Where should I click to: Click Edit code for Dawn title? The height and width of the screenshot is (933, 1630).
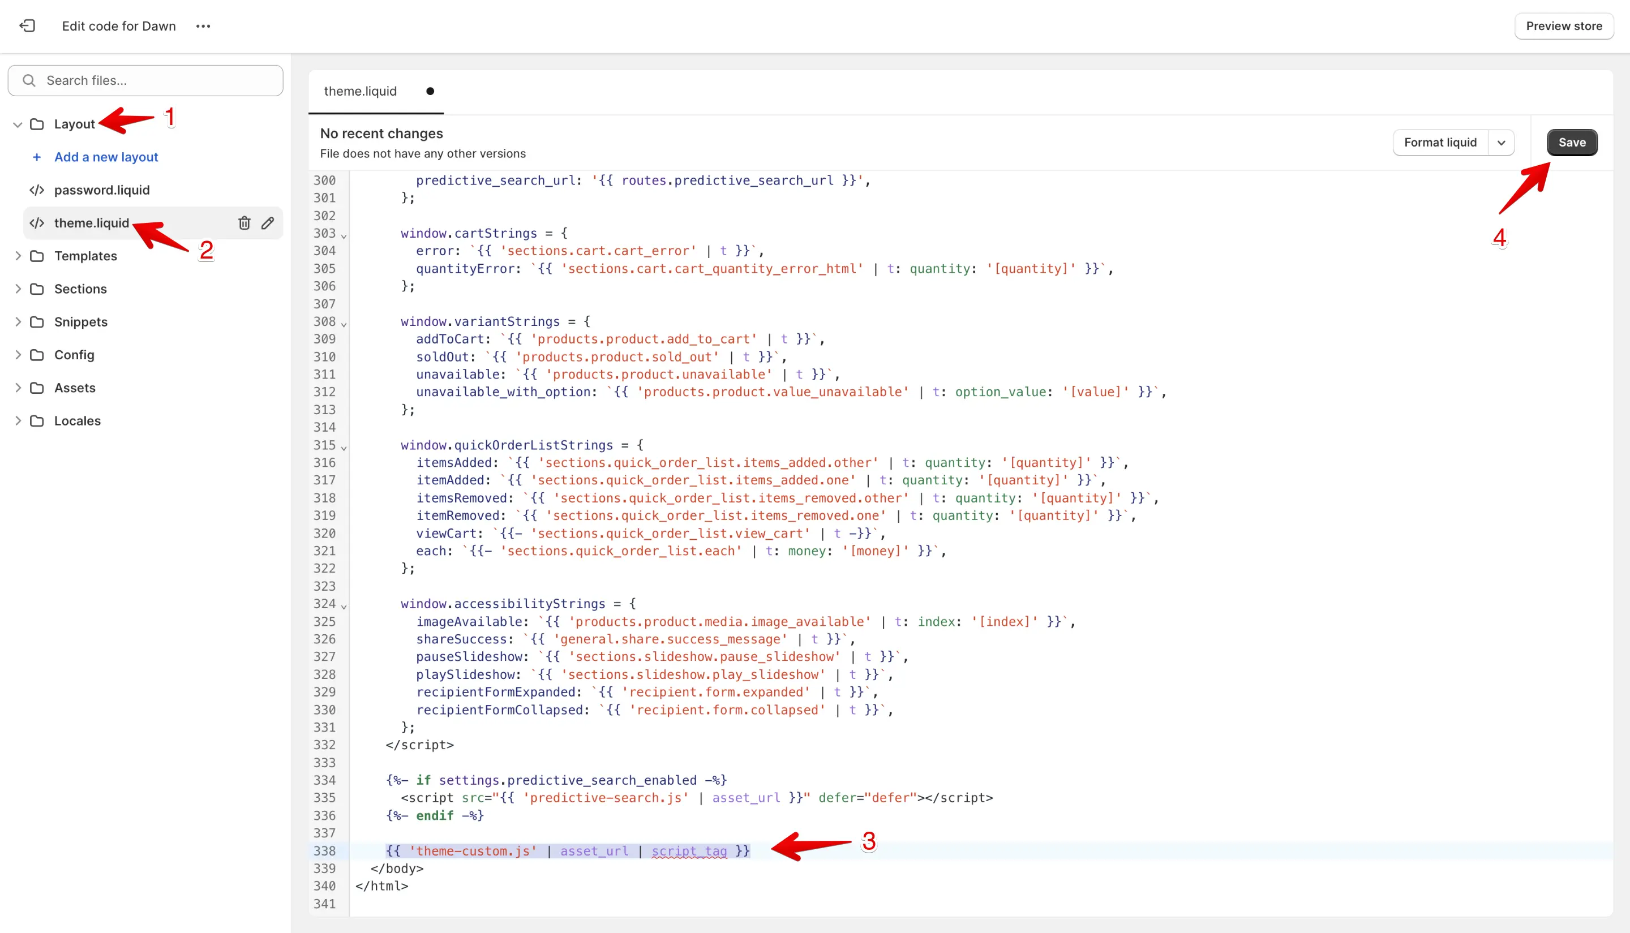point(119,26)
